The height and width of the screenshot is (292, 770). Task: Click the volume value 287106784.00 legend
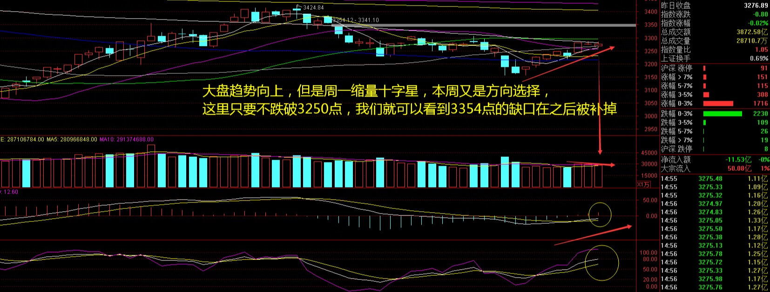22,139
